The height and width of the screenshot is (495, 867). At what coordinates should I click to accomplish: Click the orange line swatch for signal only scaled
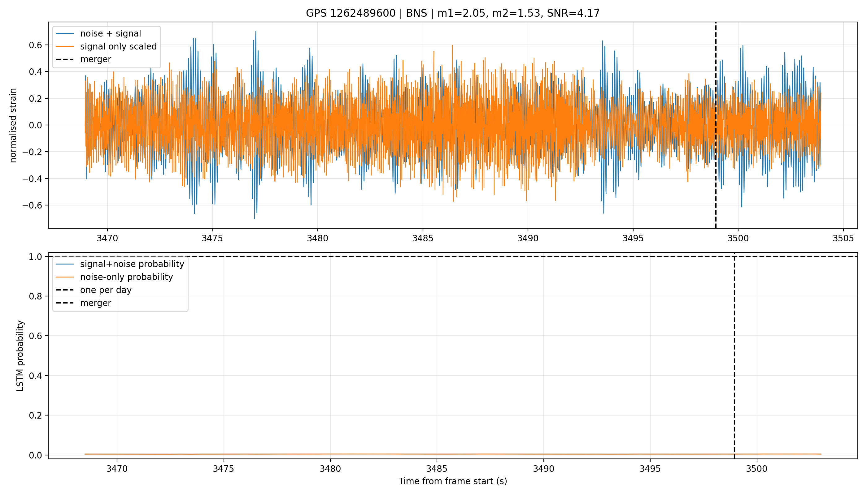pos(65,46)
